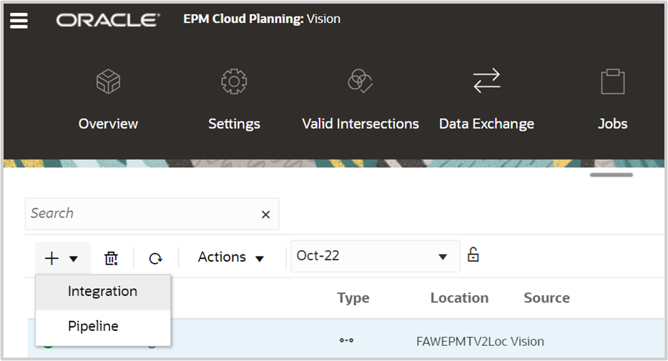This screenshot has height=361, width=668.
Task: Open the Data Exchange card
Action: 486,100
